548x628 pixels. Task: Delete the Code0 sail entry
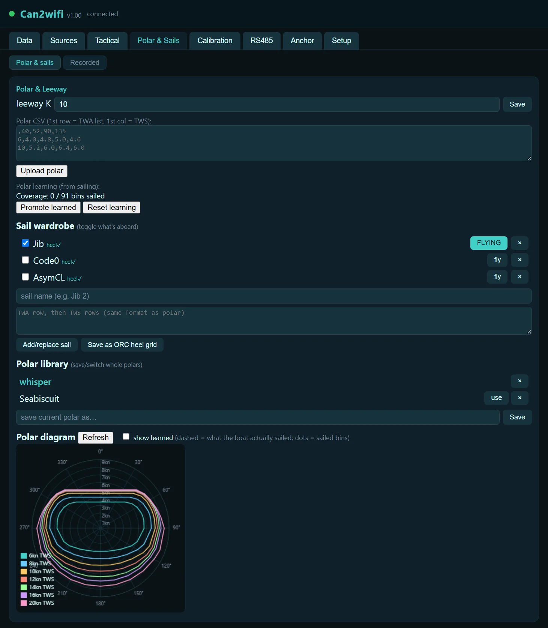click(x=519, y=260)
